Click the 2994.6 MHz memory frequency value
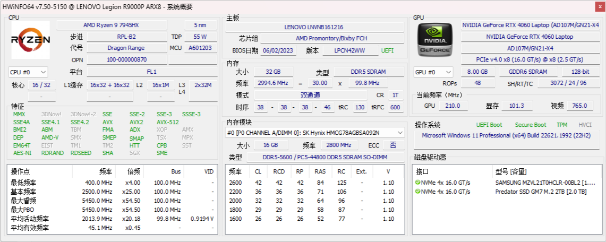Image resolution: width=606 pixels, height=242 pixels. pyautogui.click(x=273, y=83)
